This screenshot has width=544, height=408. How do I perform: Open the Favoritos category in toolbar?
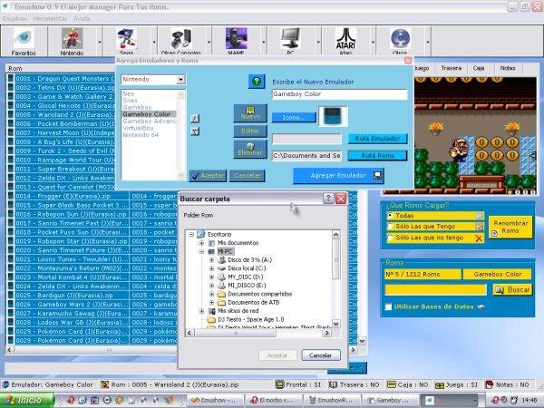(x=24, y=41)
